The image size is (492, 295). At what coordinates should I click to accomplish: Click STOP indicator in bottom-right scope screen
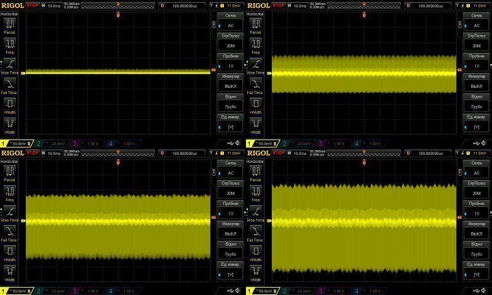point(279,153)
